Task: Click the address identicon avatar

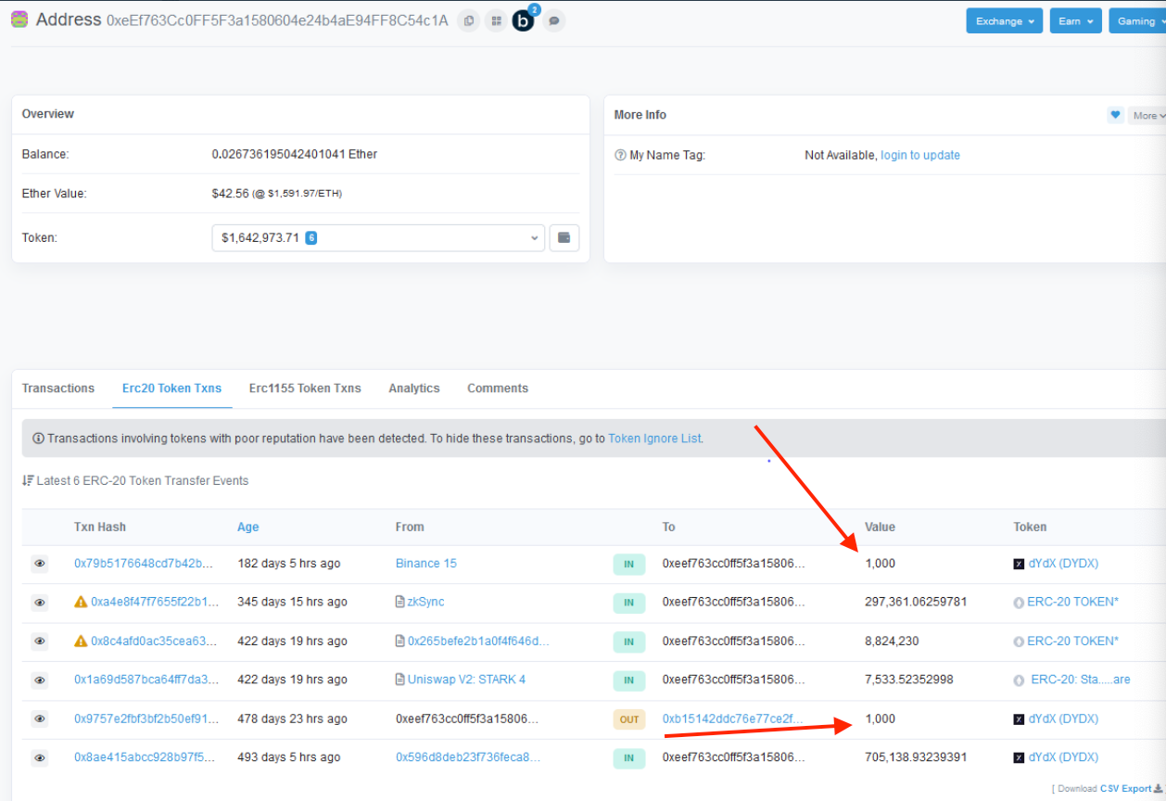Action: tap(19, 19)
